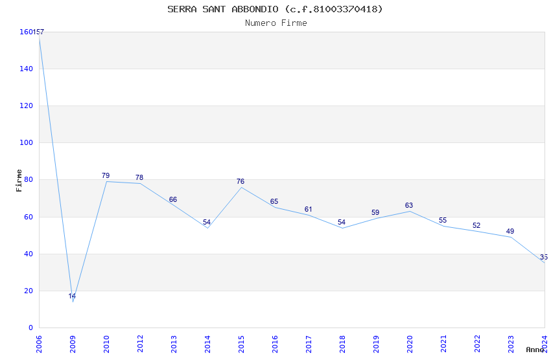Select the 2021 year label
This screenshot has width=551, height=356.
(444, 344)
